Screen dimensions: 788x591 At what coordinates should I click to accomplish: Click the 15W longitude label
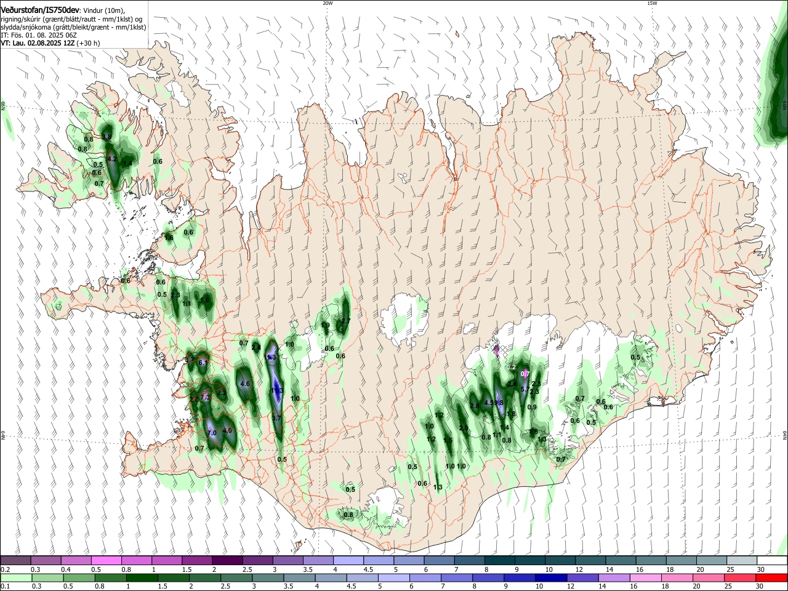[652, 3]
